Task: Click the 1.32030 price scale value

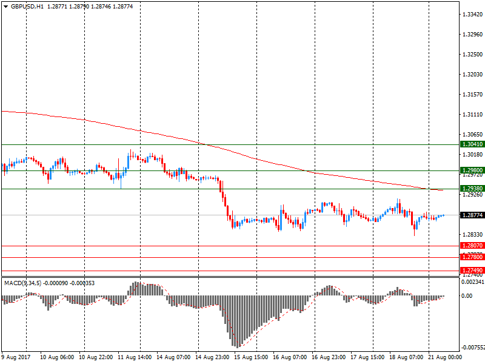Action: [x=473, y=74]
